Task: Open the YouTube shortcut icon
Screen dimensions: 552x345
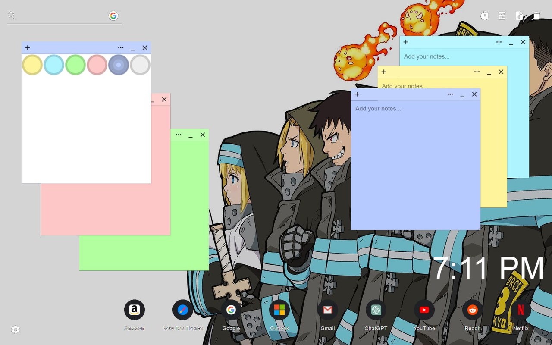Action: [424, 310]
